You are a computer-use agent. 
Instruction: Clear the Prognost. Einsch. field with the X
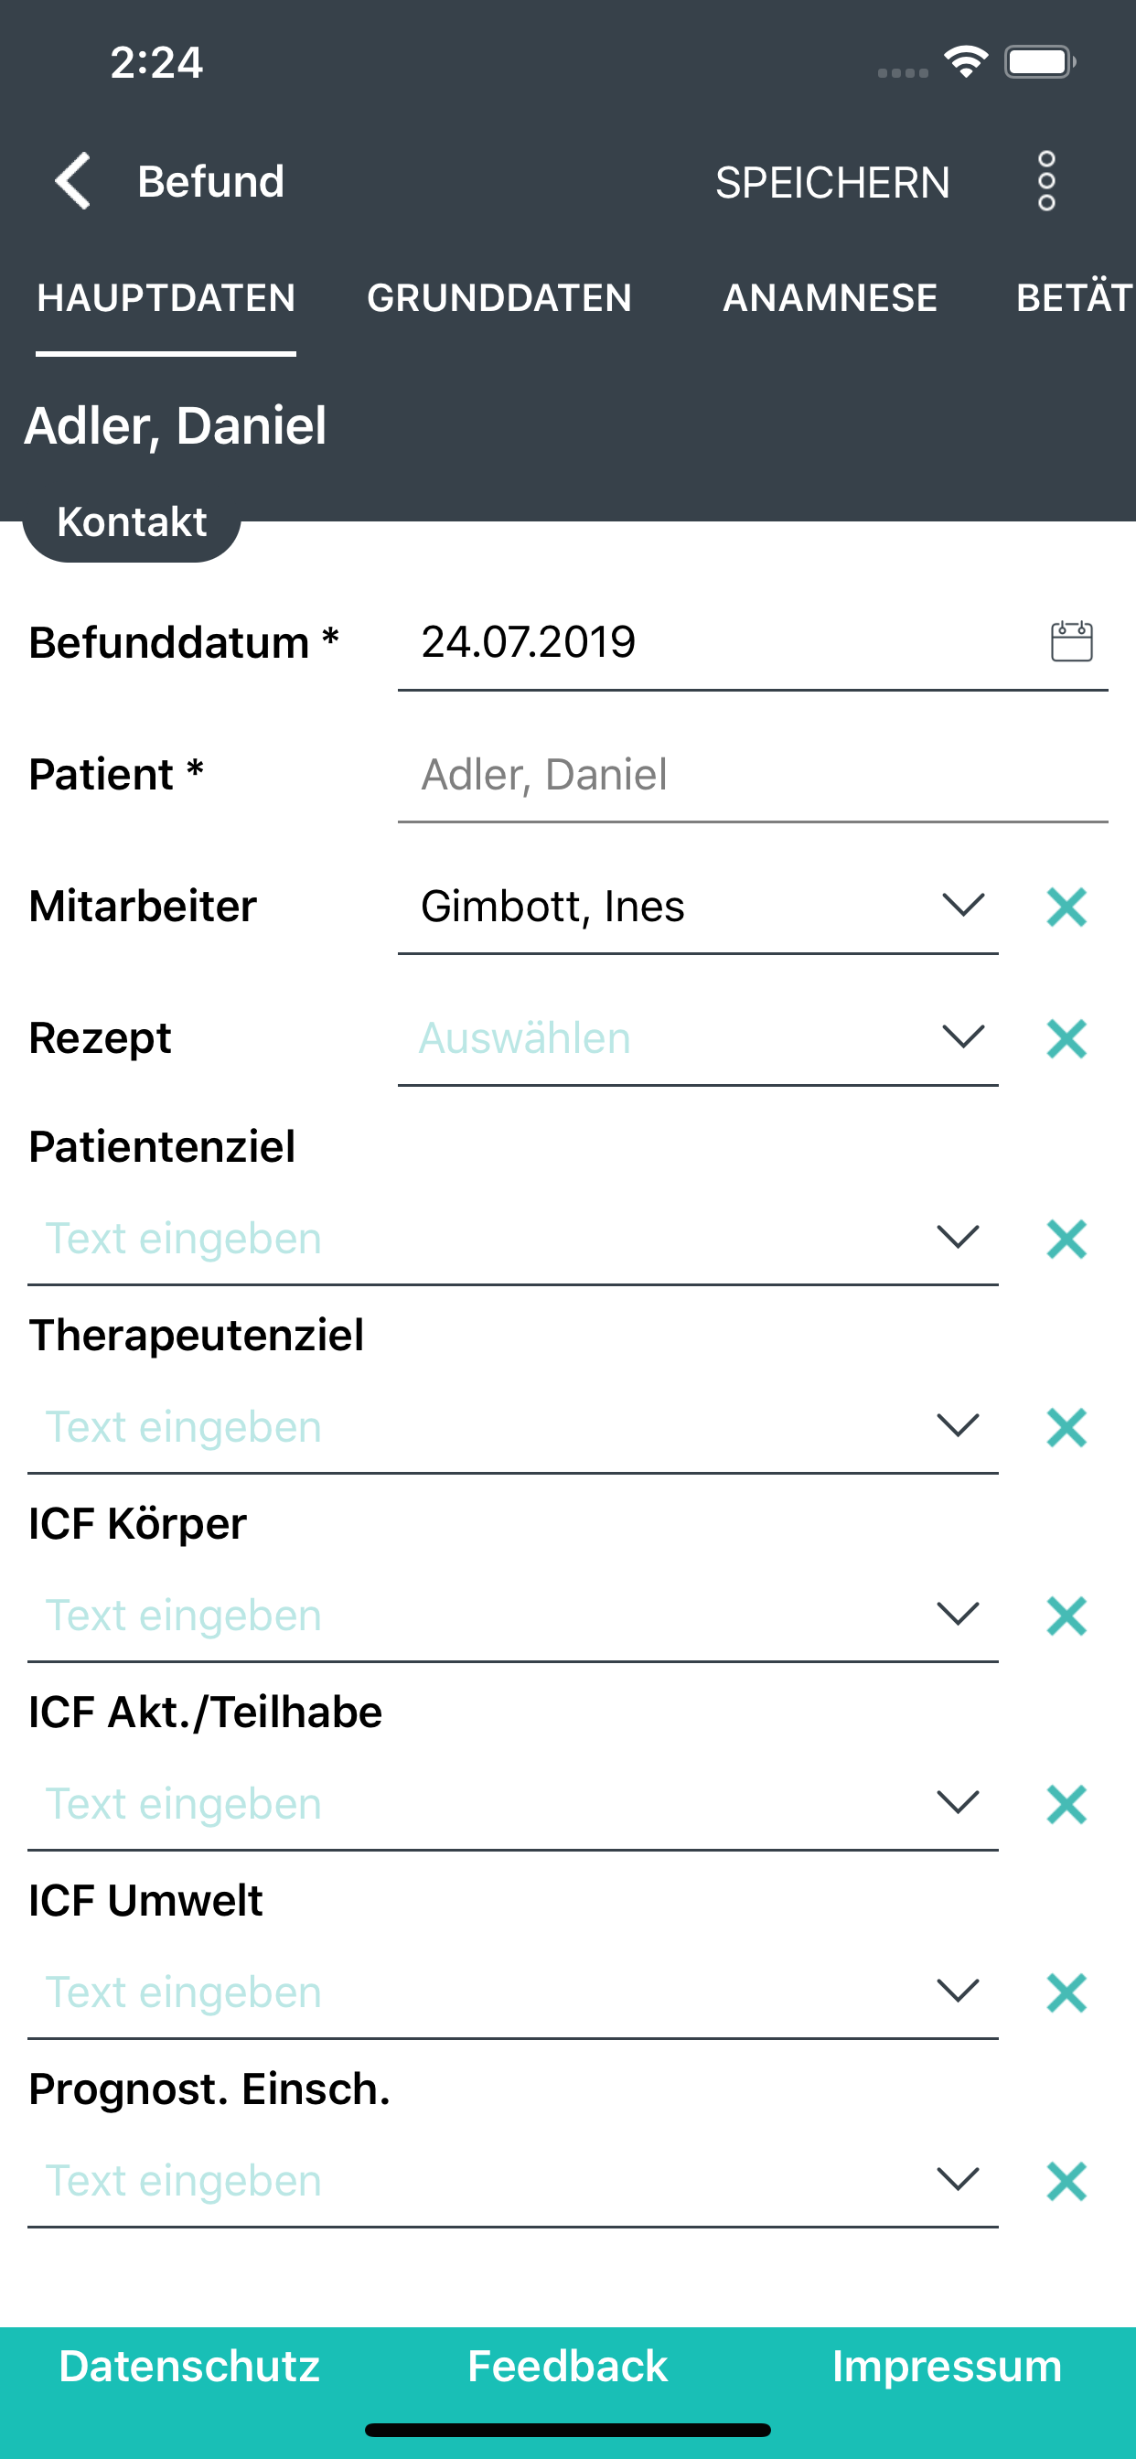[x=1066, y=2181]
